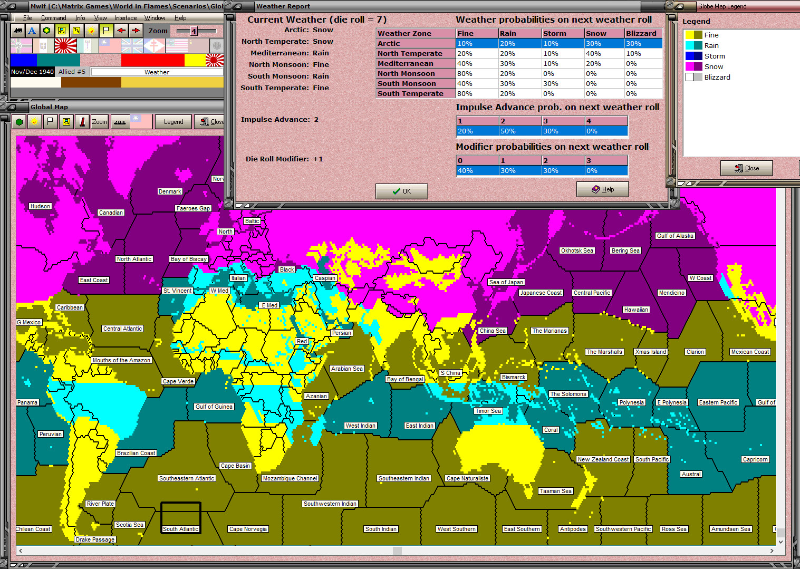Image resolution: width=800 pixels, height=569 pixels.
Task: Select the United States flag
Action: tap(176, 46)
